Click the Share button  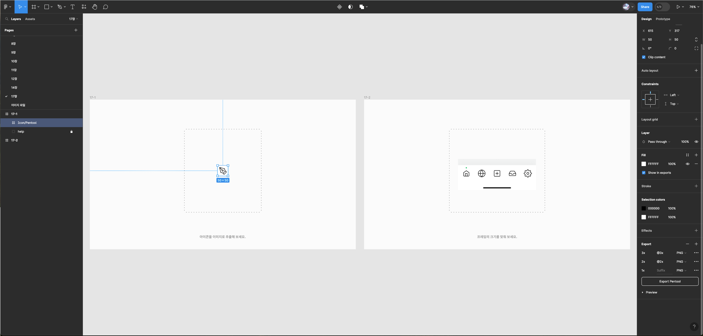[645, 7]
